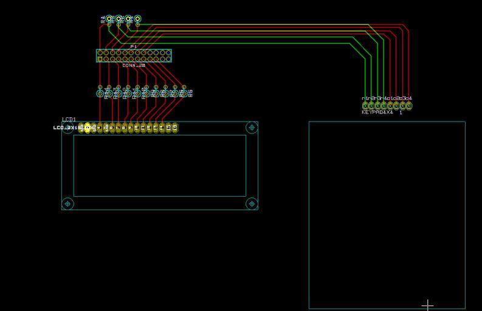Image resolution: width=482 pixels, height=311 pixels.
Task: Click the P1 reference text above connector
Action: coord(134,46)
